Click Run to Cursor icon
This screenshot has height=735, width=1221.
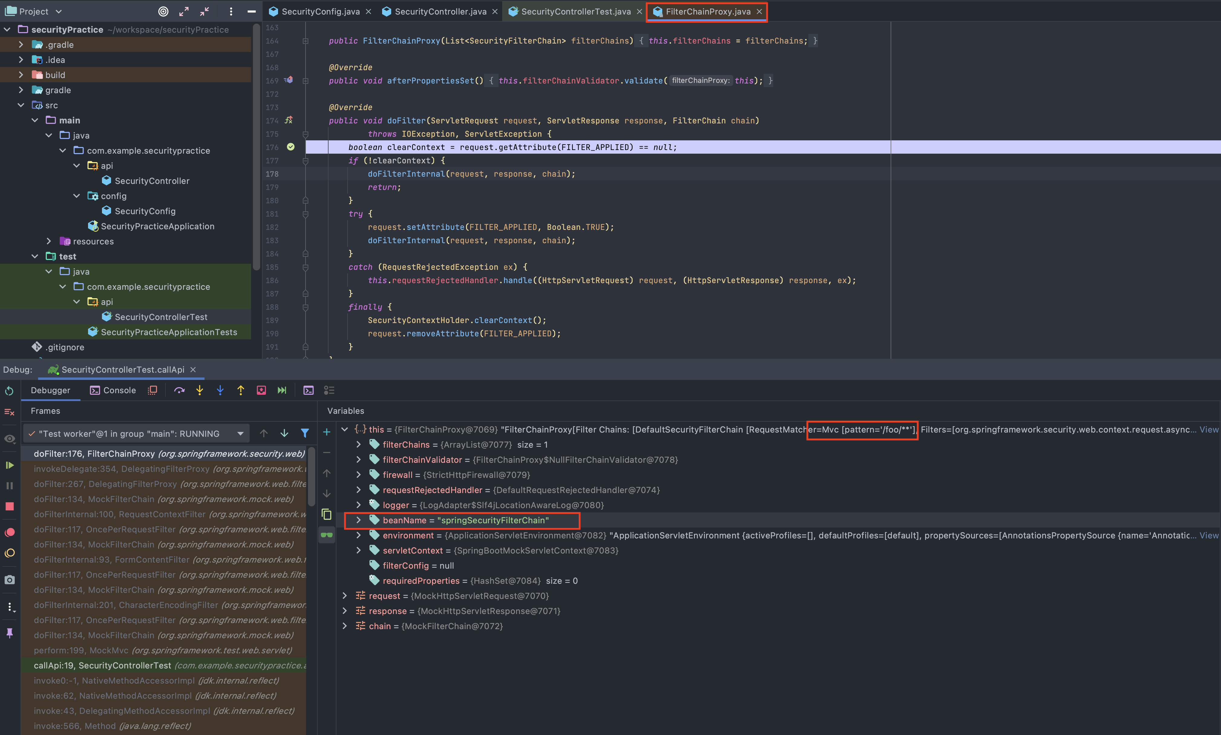282,390
